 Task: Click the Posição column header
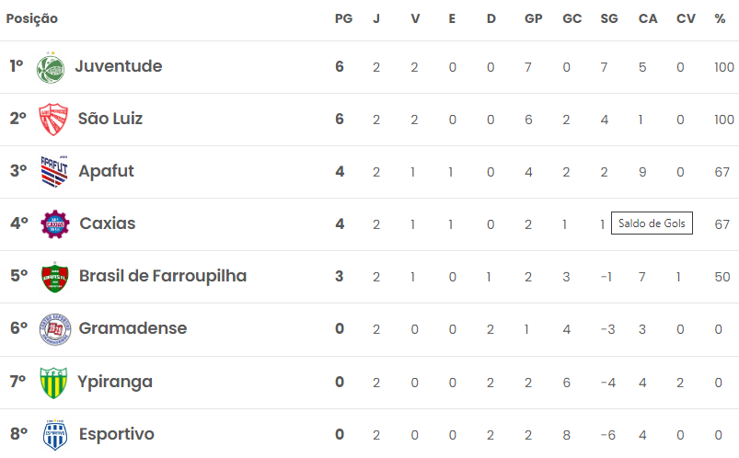(32, 18)
